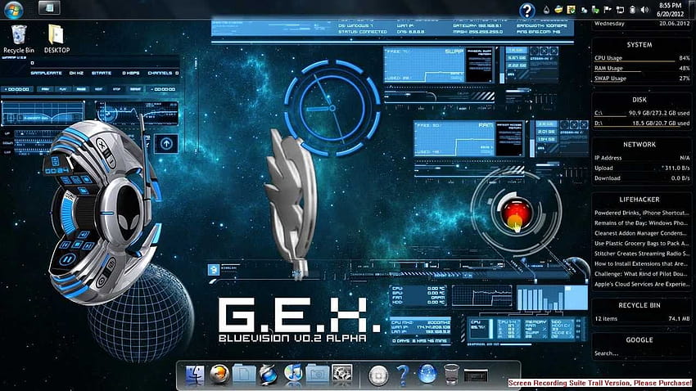Open the 'Cleanest Addon Manager Condens...' headline
Viewport: 696px width, 391px height.
coord(642,233)
